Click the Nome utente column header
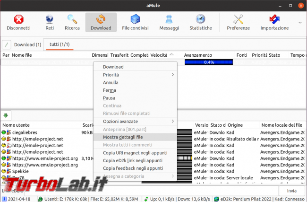The height and width of the screenshot is (202, 307). pos(16,125)
